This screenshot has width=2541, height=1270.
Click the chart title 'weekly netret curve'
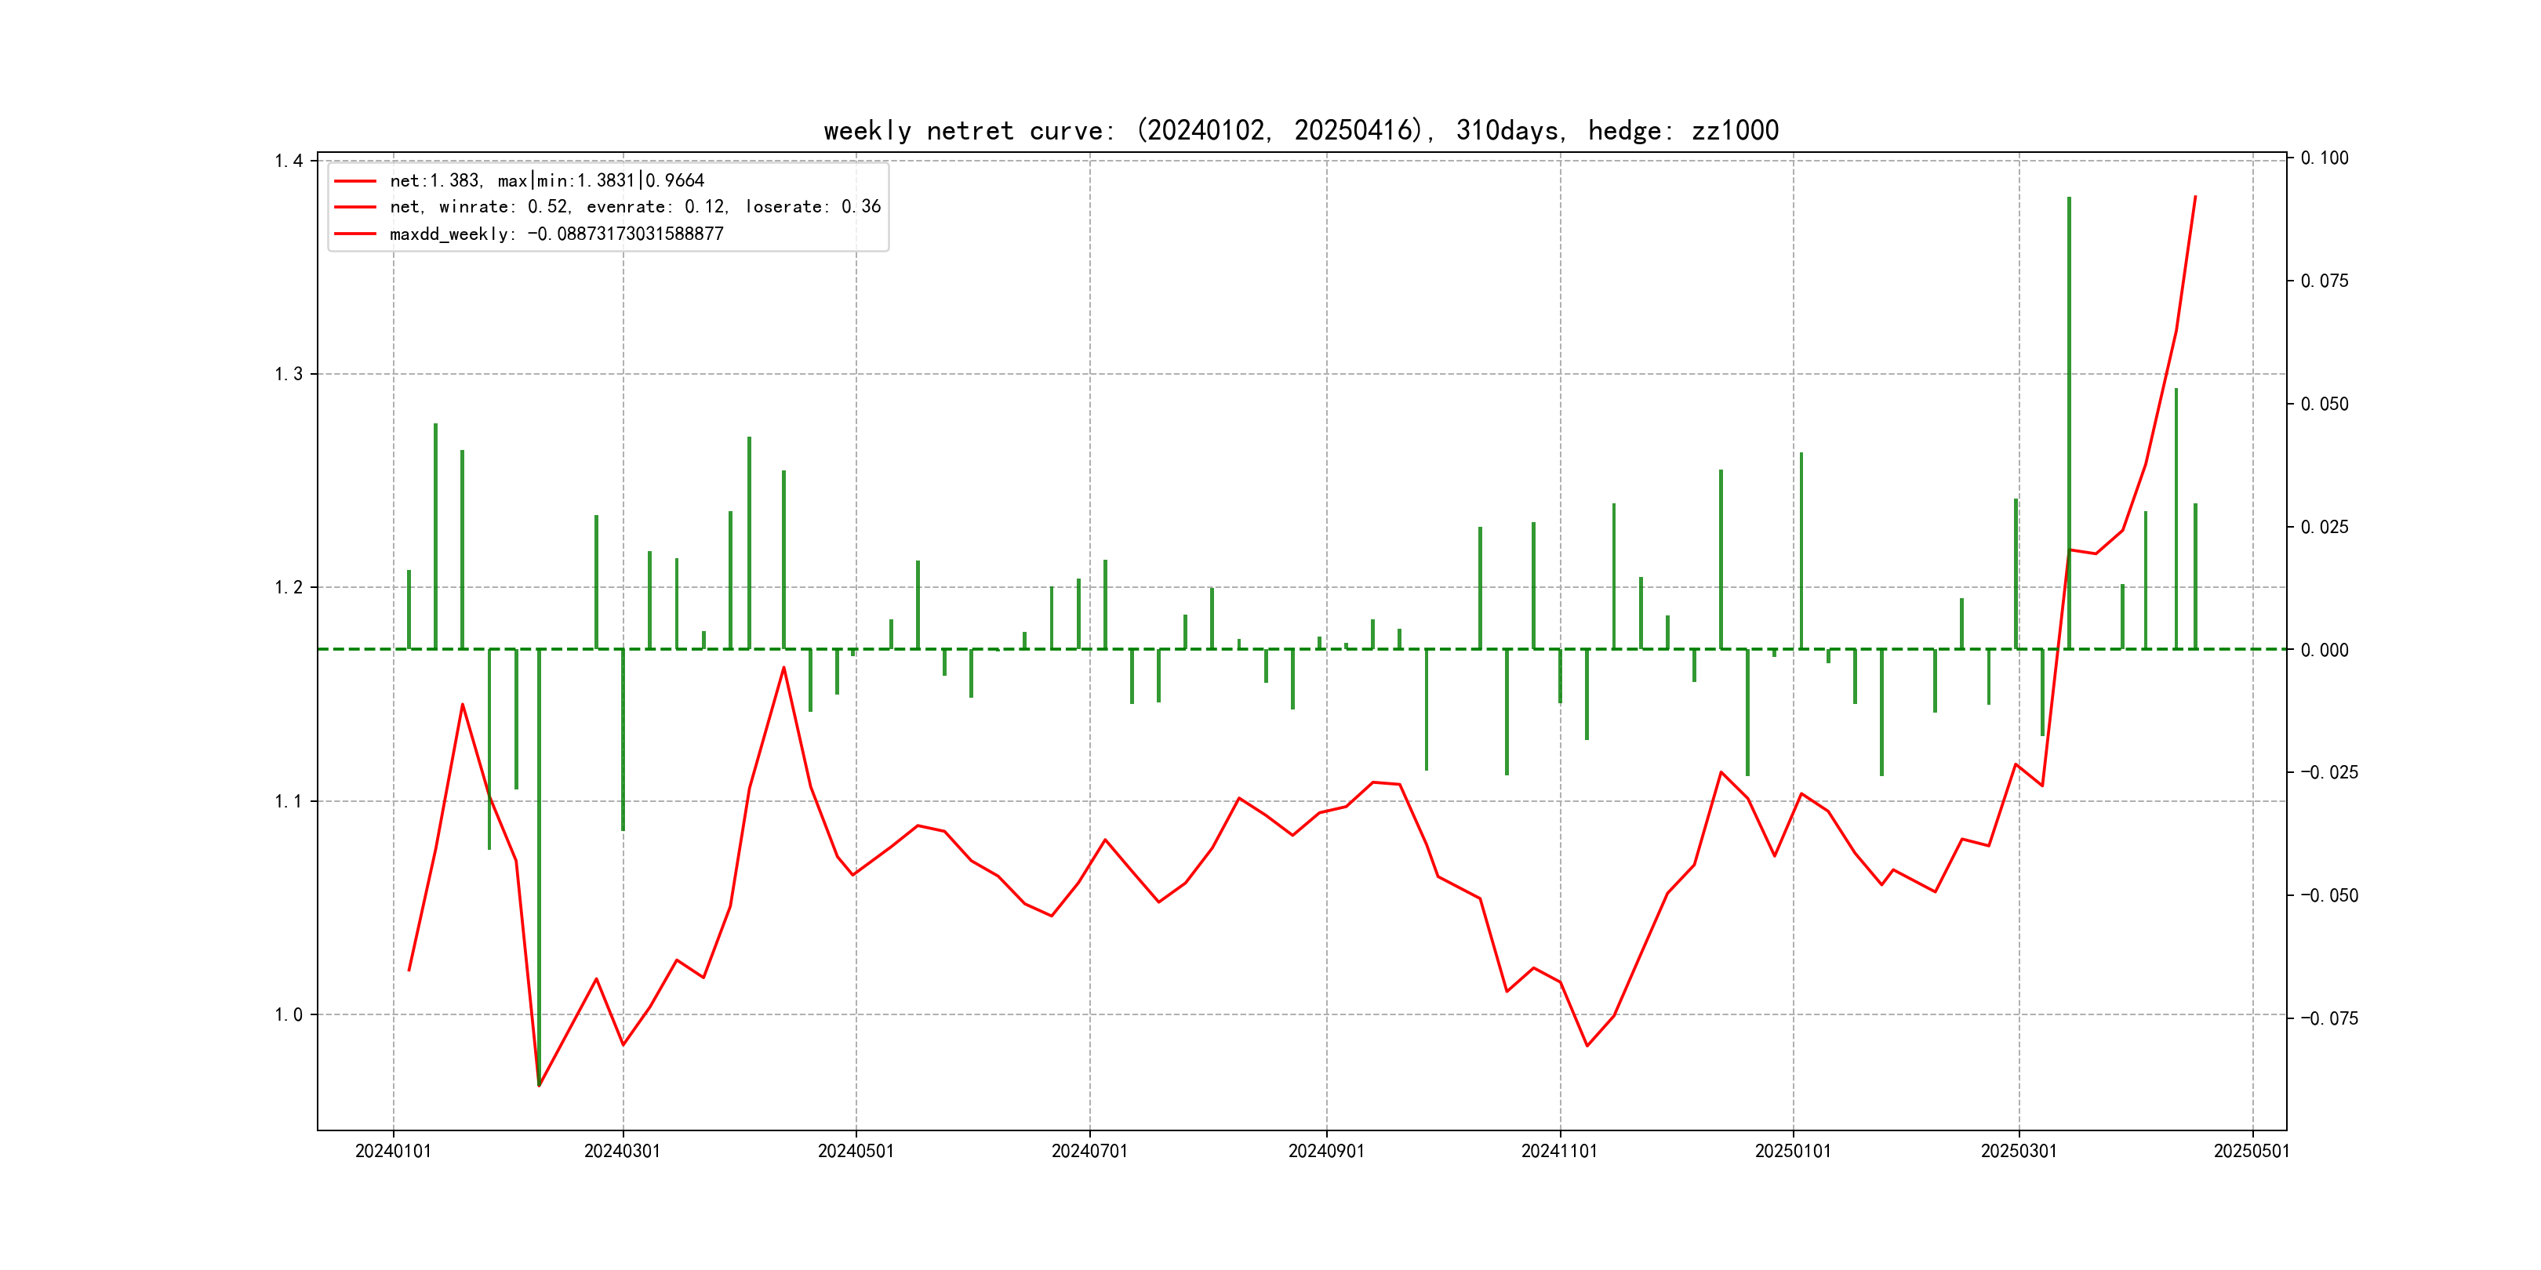click(x=1300, y=131)
